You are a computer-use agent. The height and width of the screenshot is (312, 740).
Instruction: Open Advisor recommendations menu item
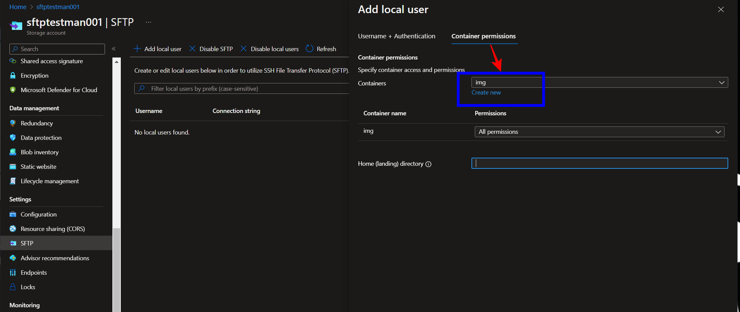[x=55, y=258]
